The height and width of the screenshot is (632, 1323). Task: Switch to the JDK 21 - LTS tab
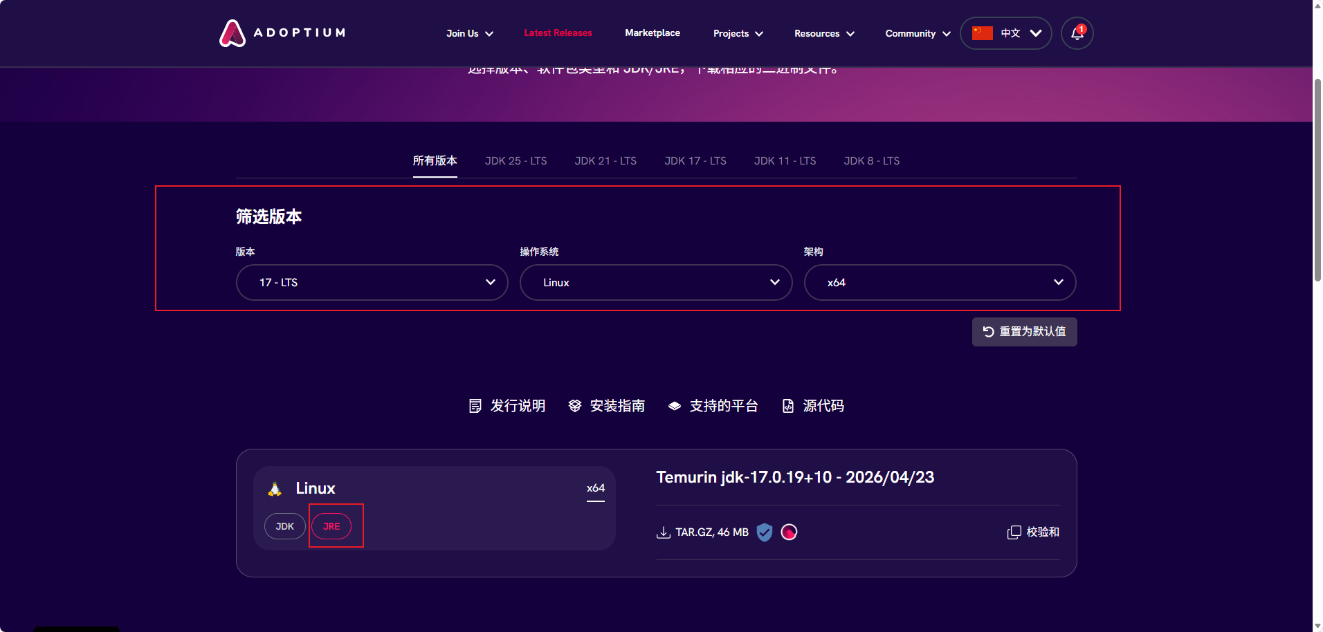605,161
